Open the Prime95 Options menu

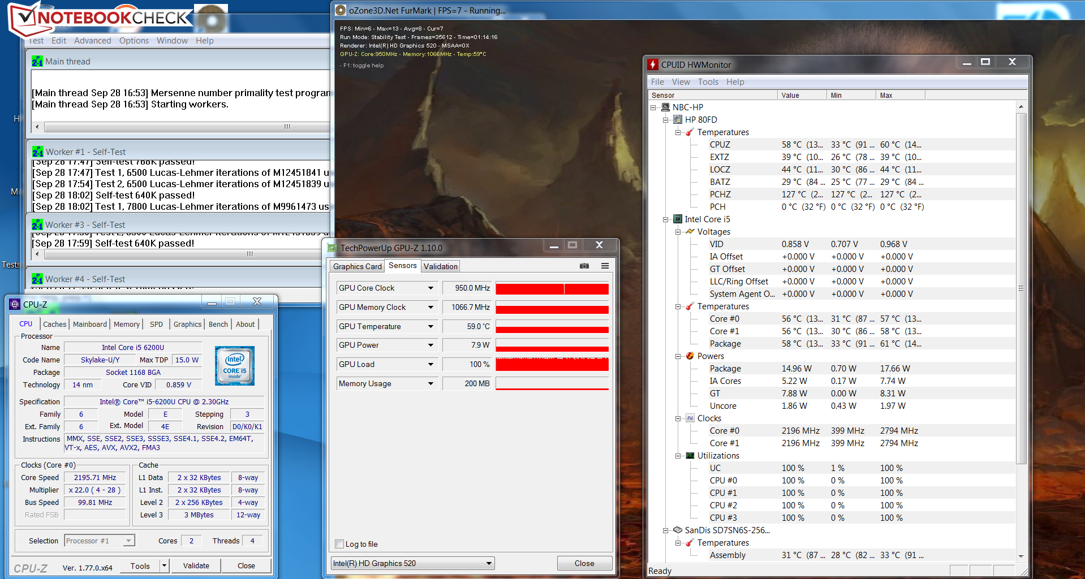click(134, 41)
